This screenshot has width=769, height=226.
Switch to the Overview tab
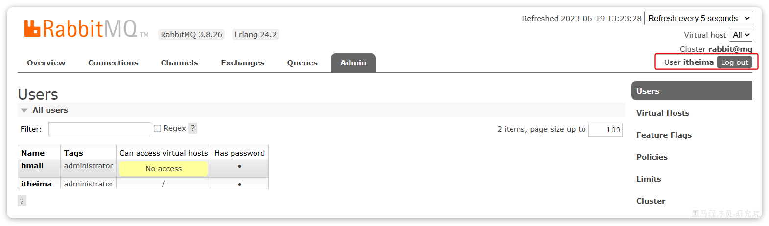coord(46,63)
